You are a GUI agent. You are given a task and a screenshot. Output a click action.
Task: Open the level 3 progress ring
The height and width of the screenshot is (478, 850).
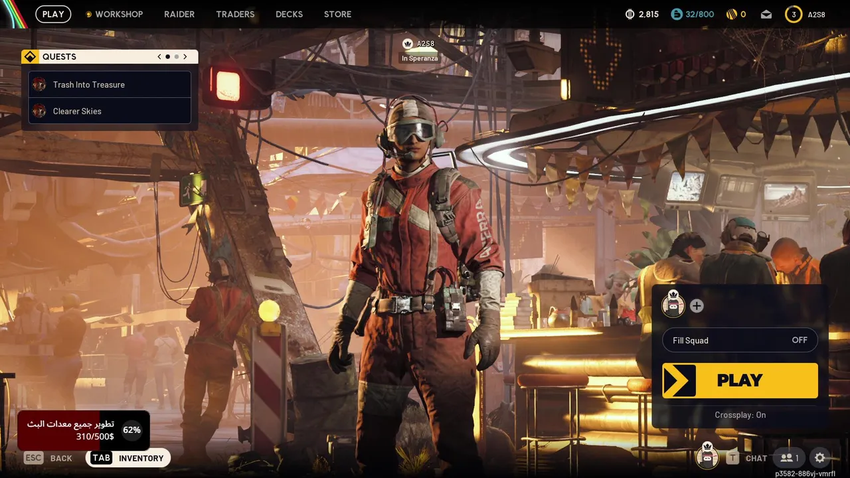coord(794,14)
